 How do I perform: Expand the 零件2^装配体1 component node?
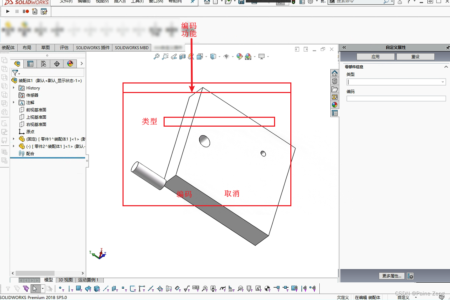14,146
